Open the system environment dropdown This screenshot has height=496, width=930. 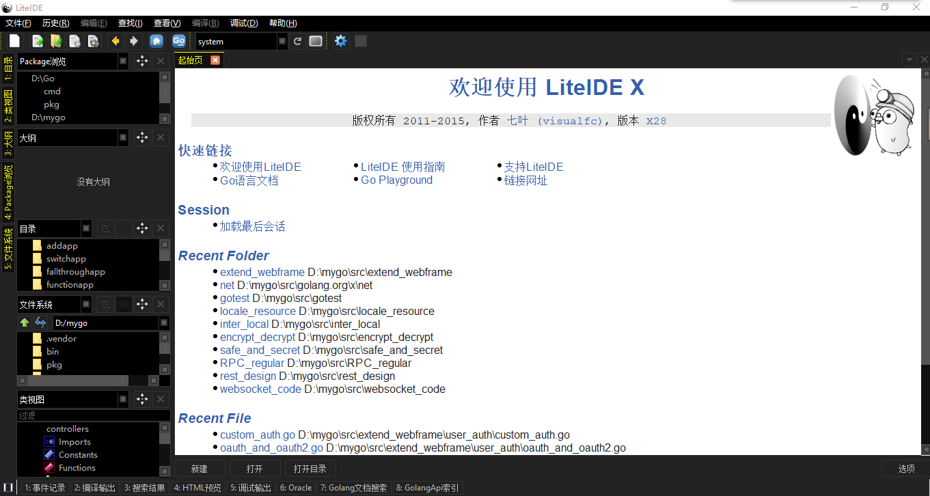282,42
